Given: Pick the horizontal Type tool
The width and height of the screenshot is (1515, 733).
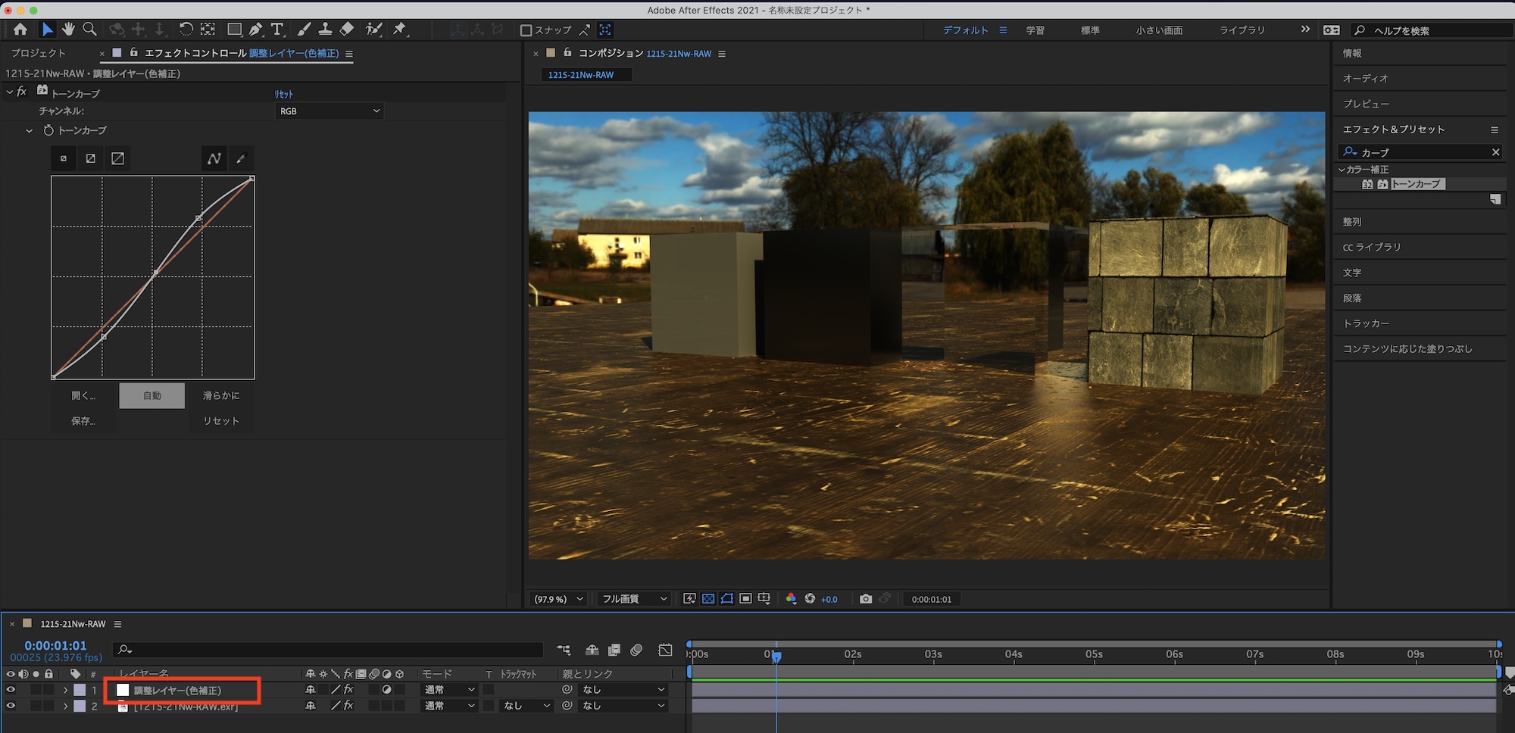Looking at the screenshot, I should point(277,30).
